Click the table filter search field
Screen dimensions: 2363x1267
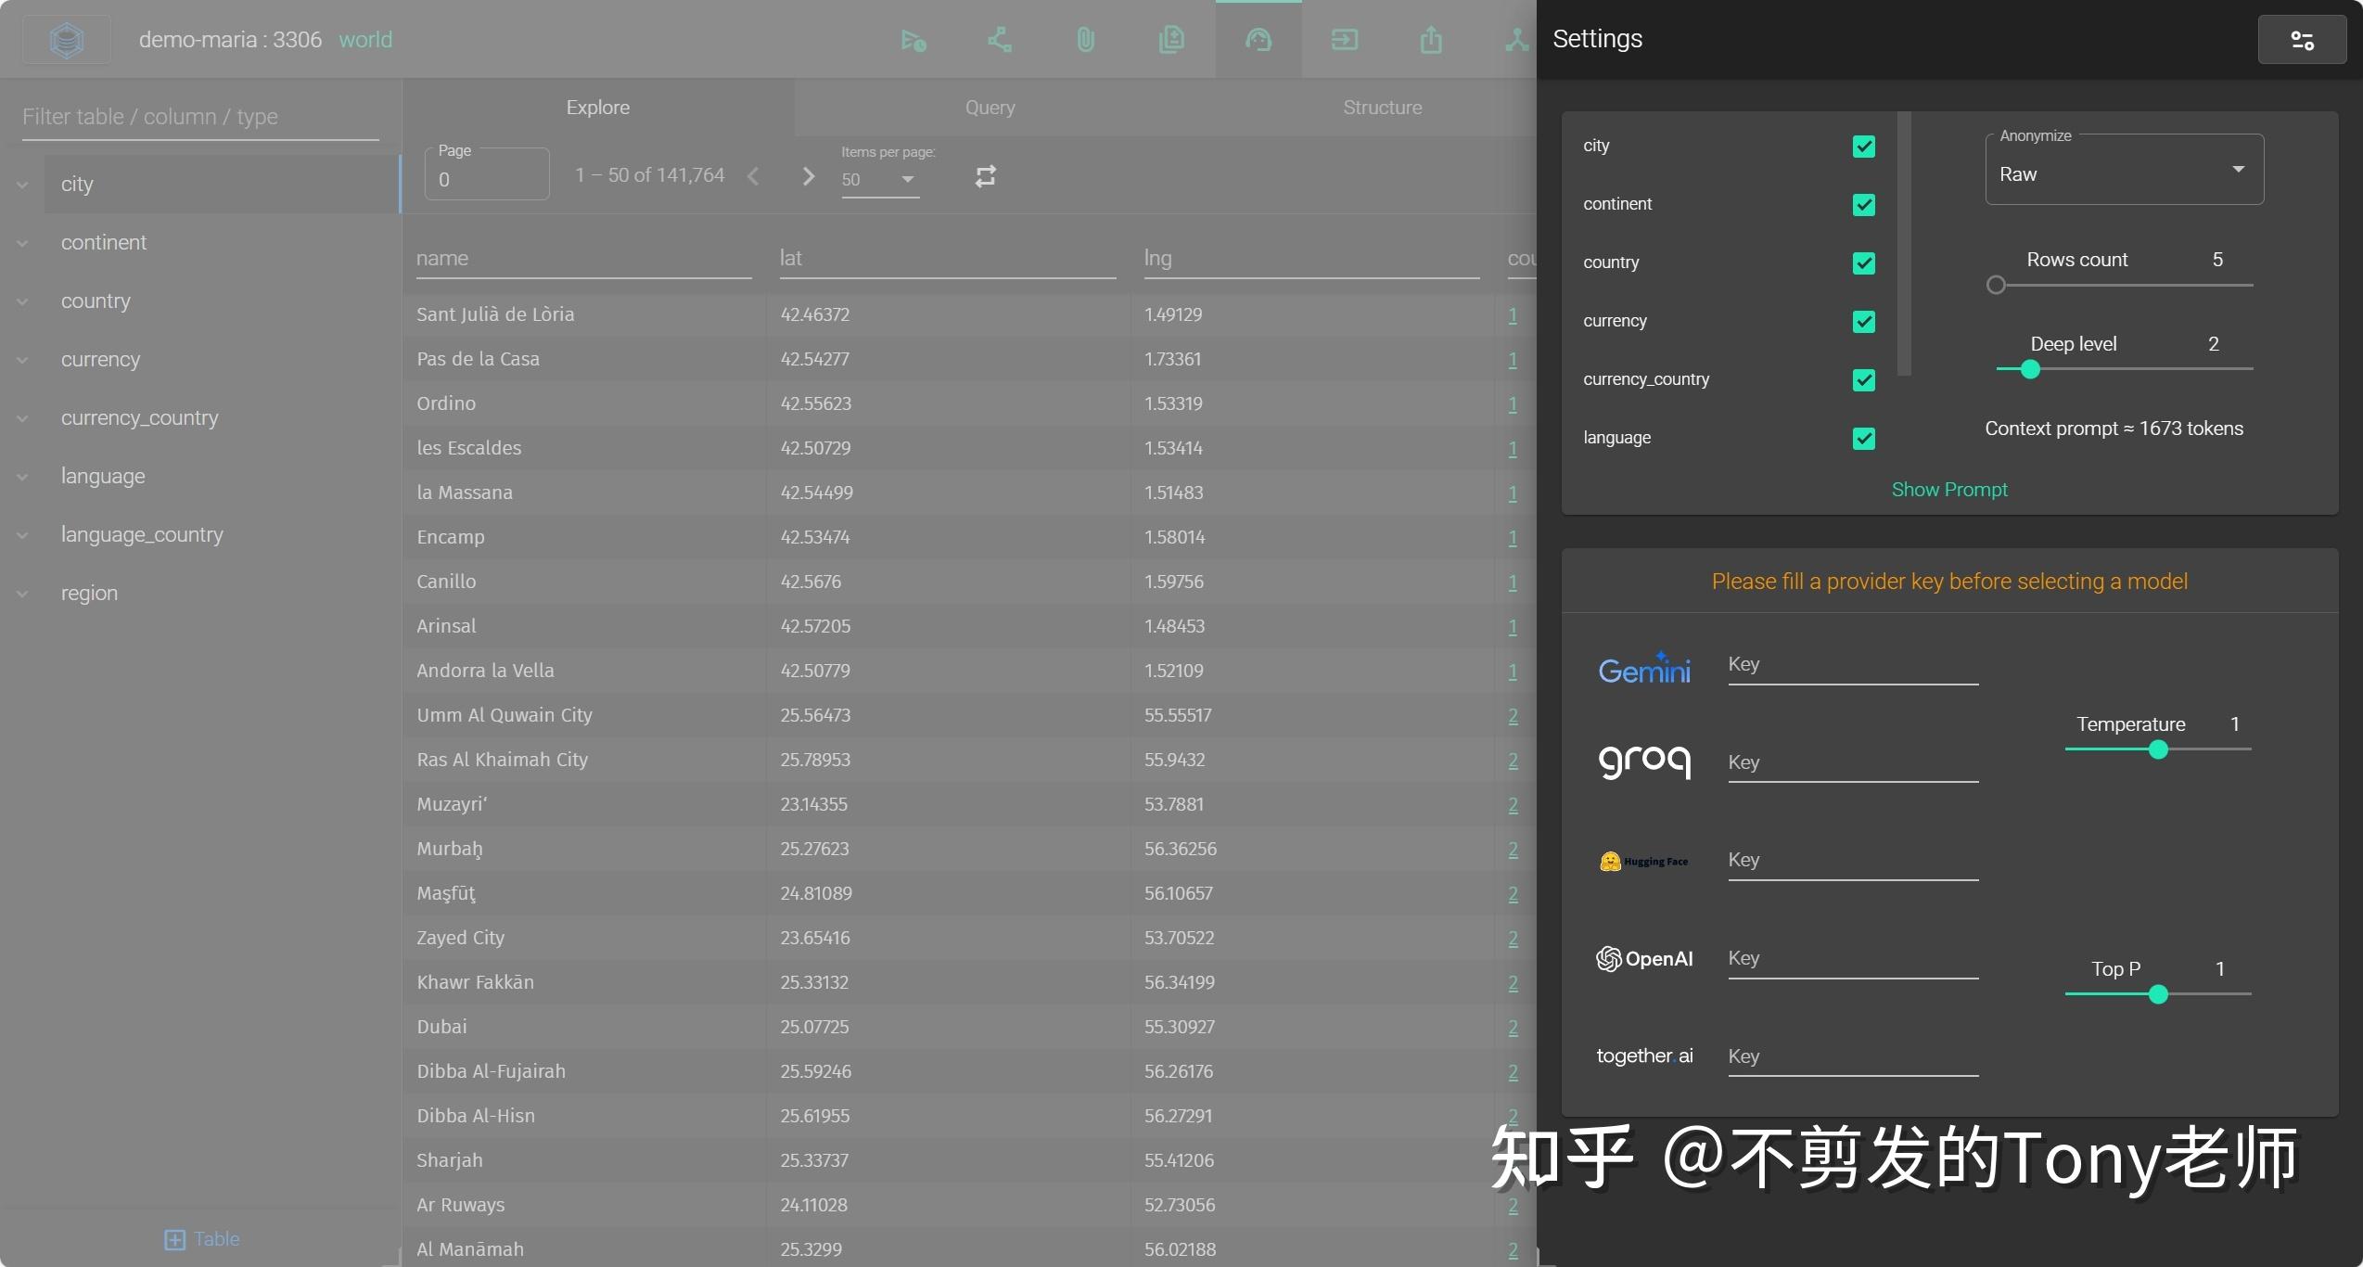coord(198,116)
